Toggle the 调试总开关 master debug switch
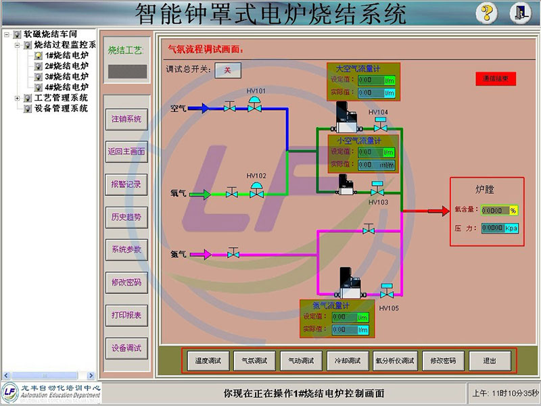The height and width of the screenshot is (406, 541). coord(228,70)
